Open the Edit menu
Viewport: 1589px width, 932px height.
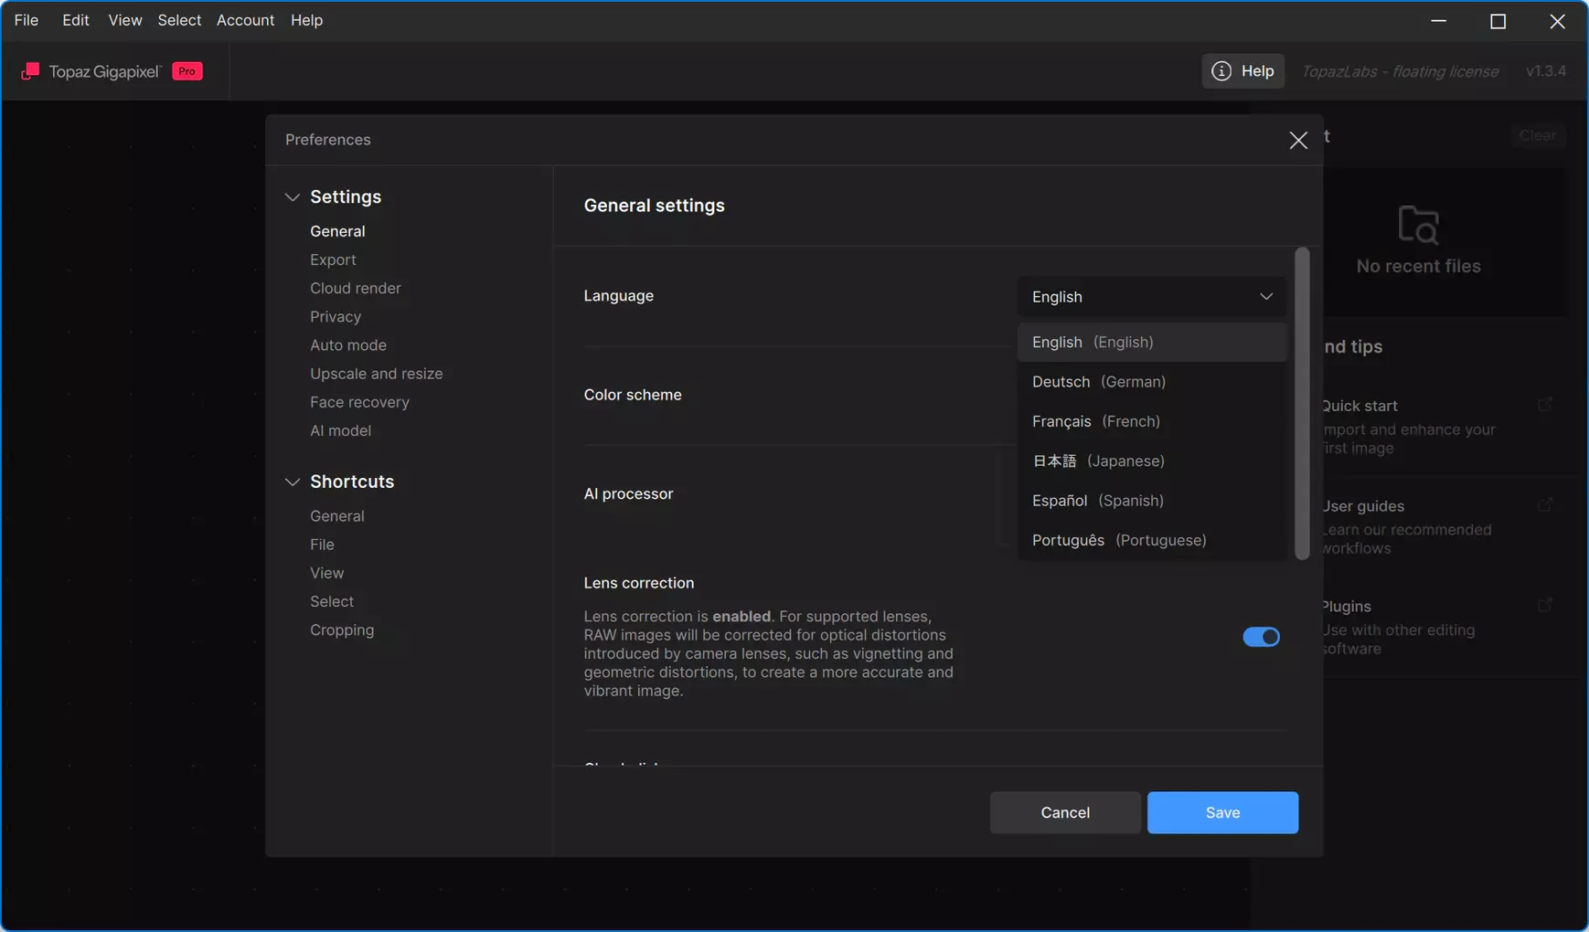coord(76,20)
